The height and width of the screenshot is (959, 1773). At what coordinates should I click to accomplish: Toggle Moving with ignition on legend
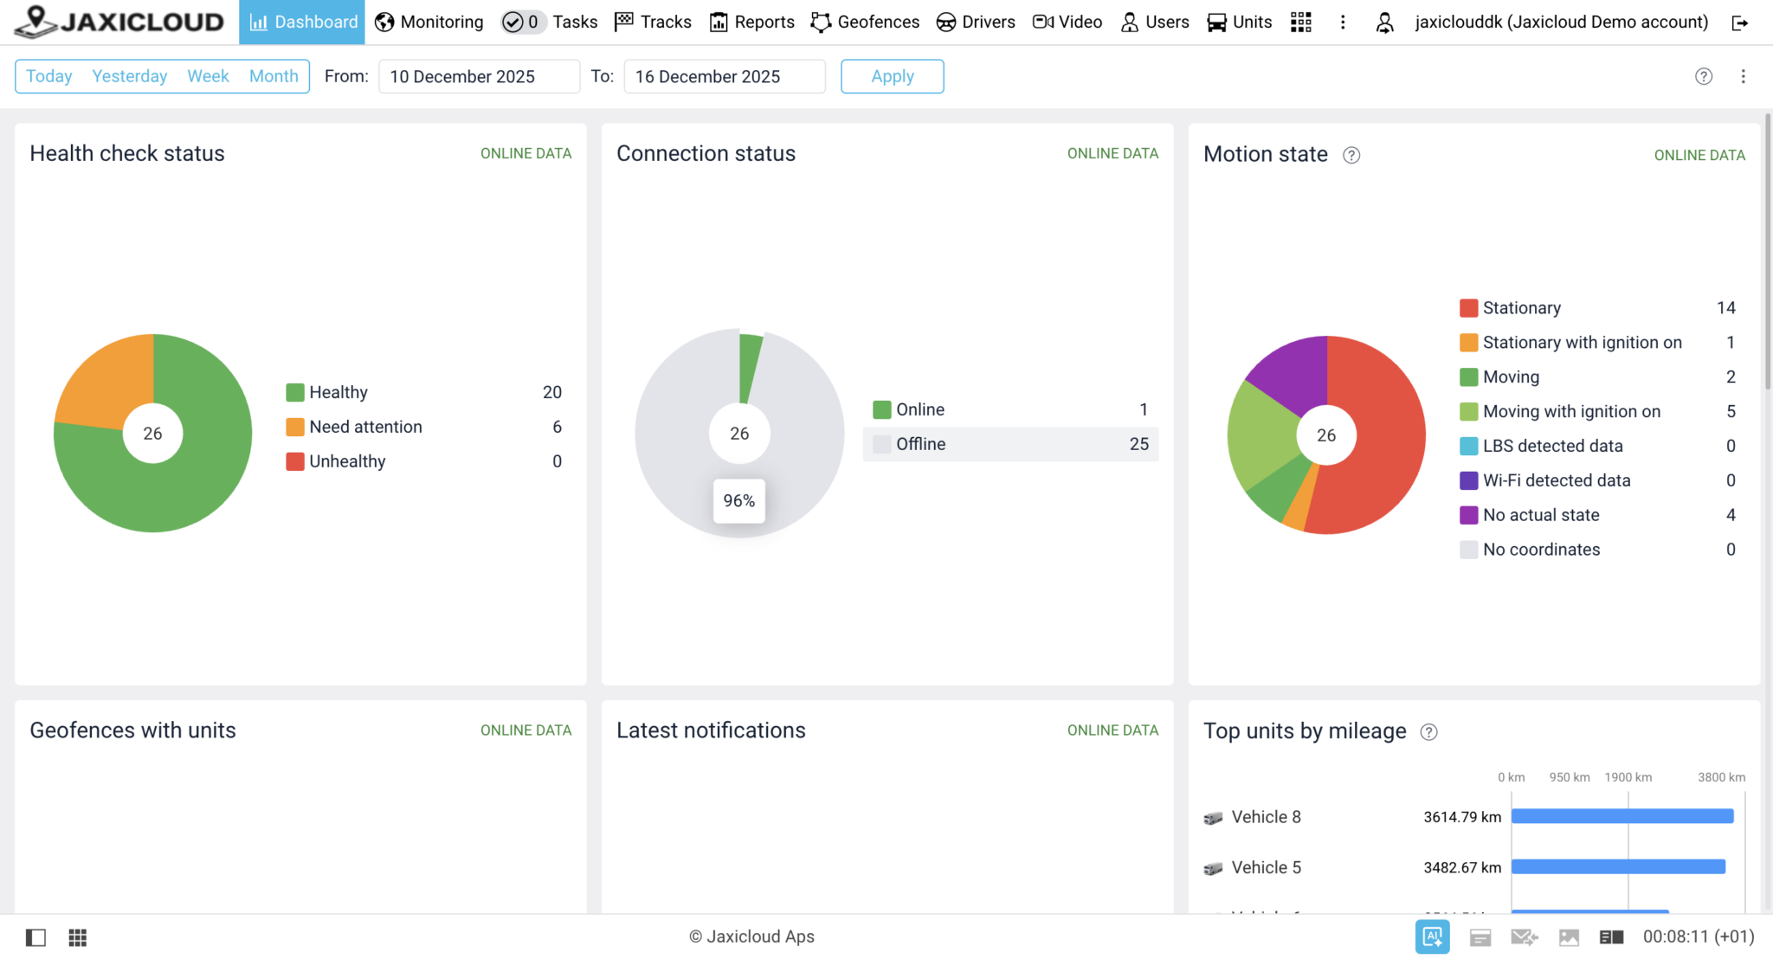[1597, 412]
